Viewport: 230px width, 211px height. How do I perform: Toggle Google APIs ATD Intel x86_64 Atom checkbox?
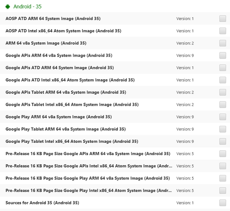pos(222,80)
